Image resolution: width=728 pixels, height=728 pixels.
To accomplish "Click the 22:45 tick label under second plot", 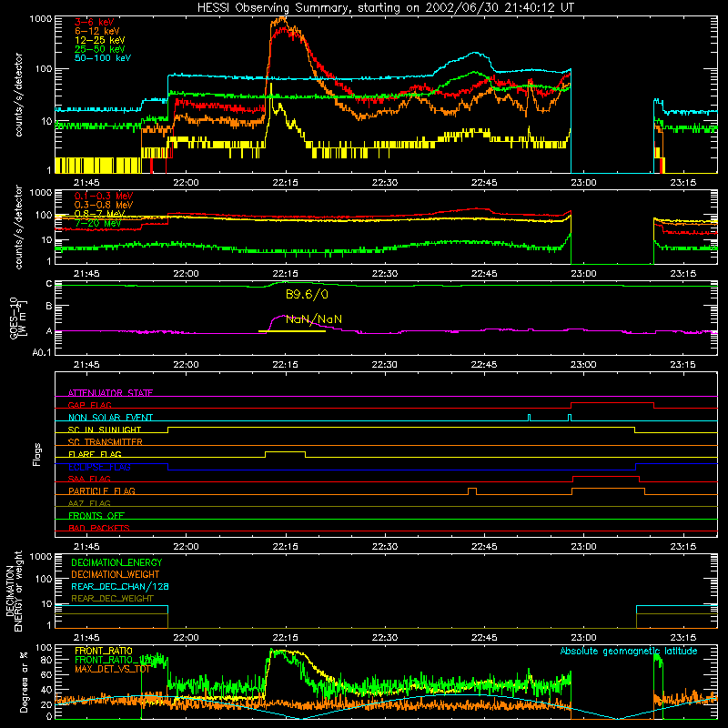I will click(484, 274).
